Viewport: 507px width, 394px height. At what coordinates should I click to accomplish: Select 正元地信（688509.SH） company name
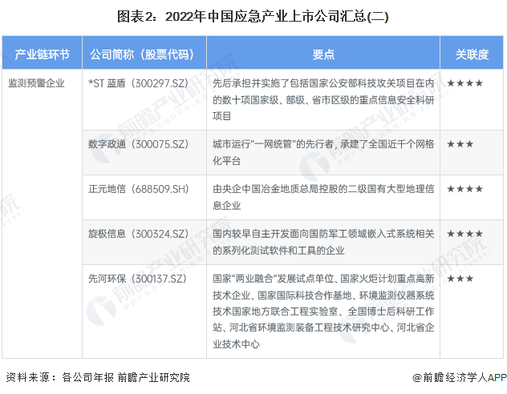tap(138, 189)
